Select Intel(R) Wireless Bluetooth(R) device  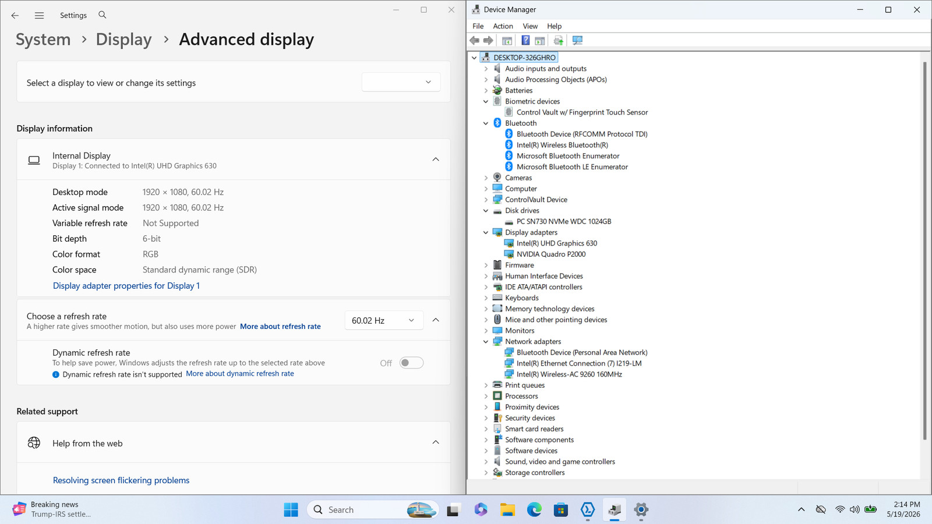(x=562, y=145)
